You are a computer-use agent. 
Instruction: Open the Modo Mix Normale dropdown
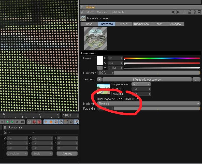click(149, 103)
